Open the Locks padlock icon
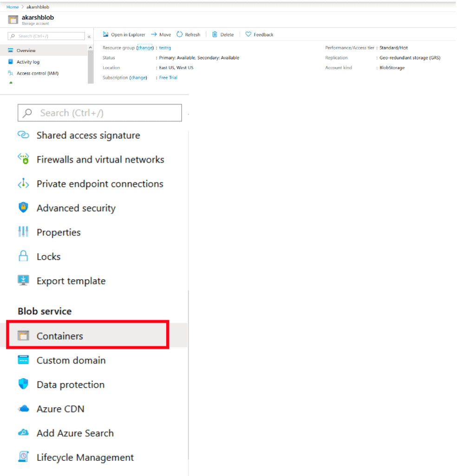This screenshot has height=476, width=457. [23, 256]
